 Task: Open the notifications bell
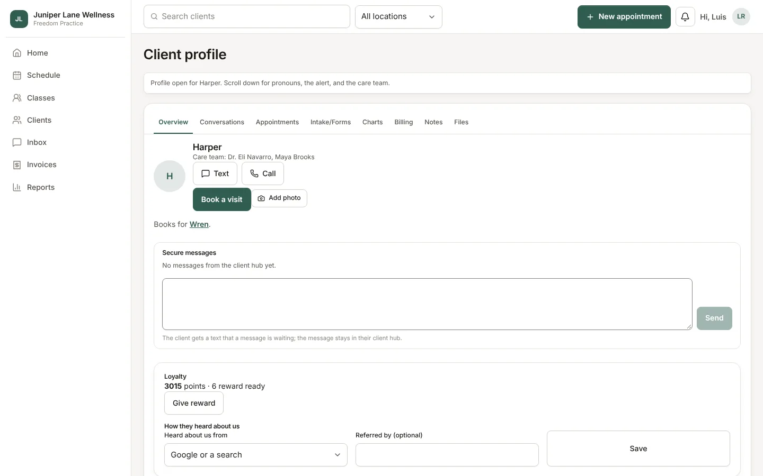pos(685,17)
